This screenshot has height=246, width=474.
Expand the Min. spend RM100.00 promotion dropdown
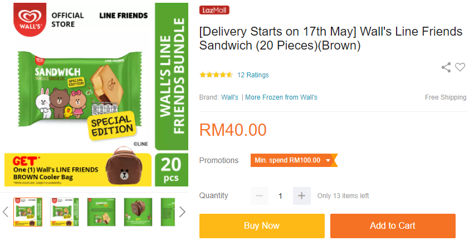pos(329,160)
